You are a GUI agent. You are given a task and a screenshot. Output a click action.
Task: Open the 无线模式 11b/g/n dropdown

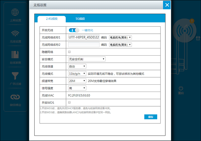77,74
